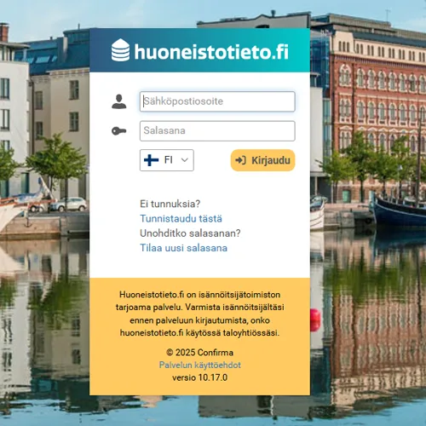
Task: Open the Tunnistaudu tästä link
Action: [181, 218]
